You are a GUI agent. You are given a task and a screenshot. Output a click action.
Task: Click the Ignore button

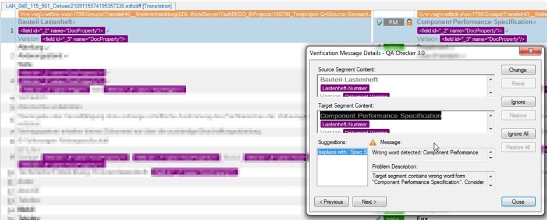pos(518,102)
